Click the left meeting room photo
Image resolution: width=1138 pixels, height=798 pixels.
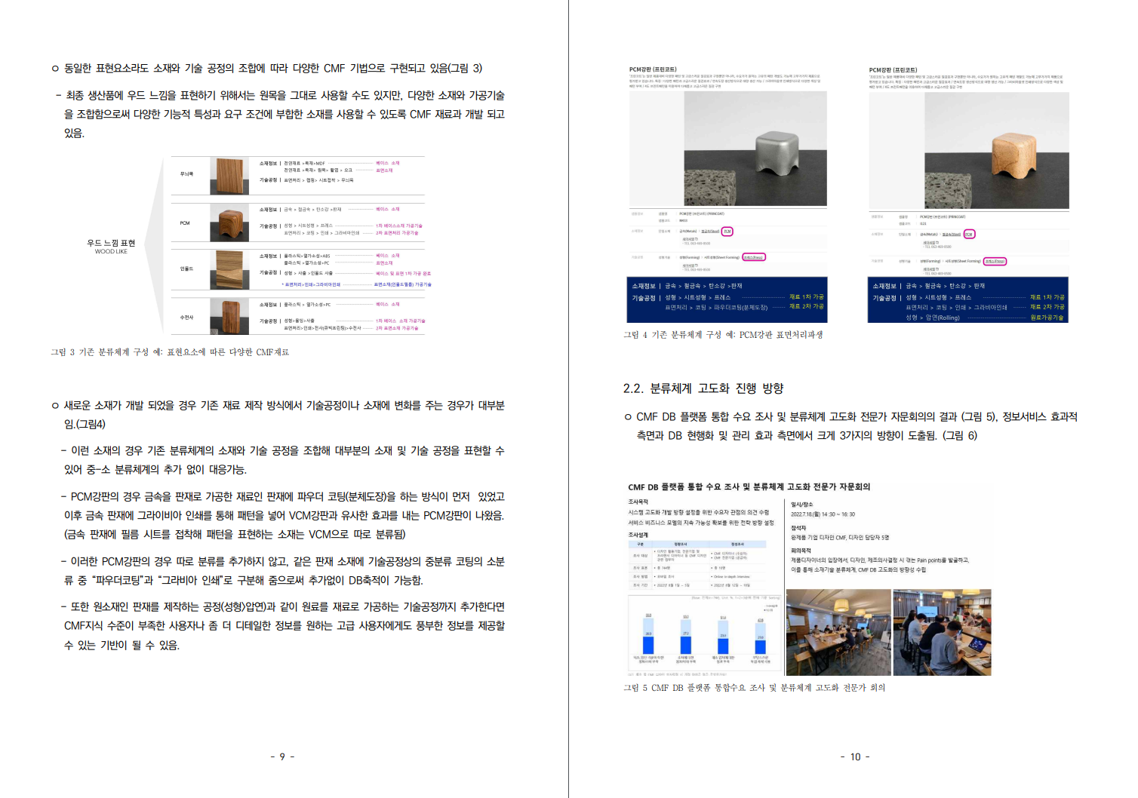pos(838,632)
